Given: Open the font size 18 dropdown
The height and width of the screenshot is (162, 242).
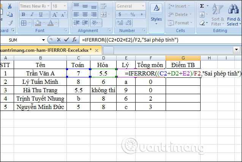Looking at the screenshot, I should click(x=65, y=6).
